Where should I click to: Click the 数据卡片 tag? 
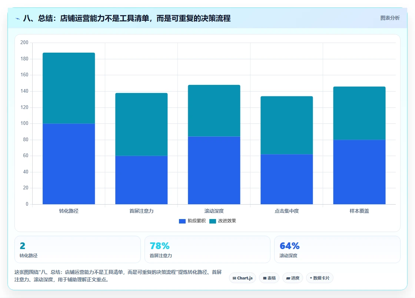tap(320, 278)
